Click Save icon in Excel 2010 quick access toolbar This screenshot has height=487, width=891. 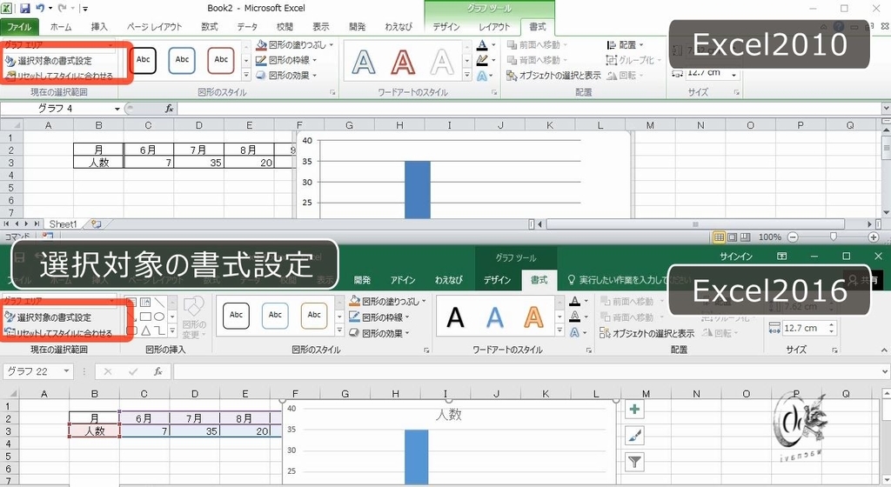coord(25,8)
